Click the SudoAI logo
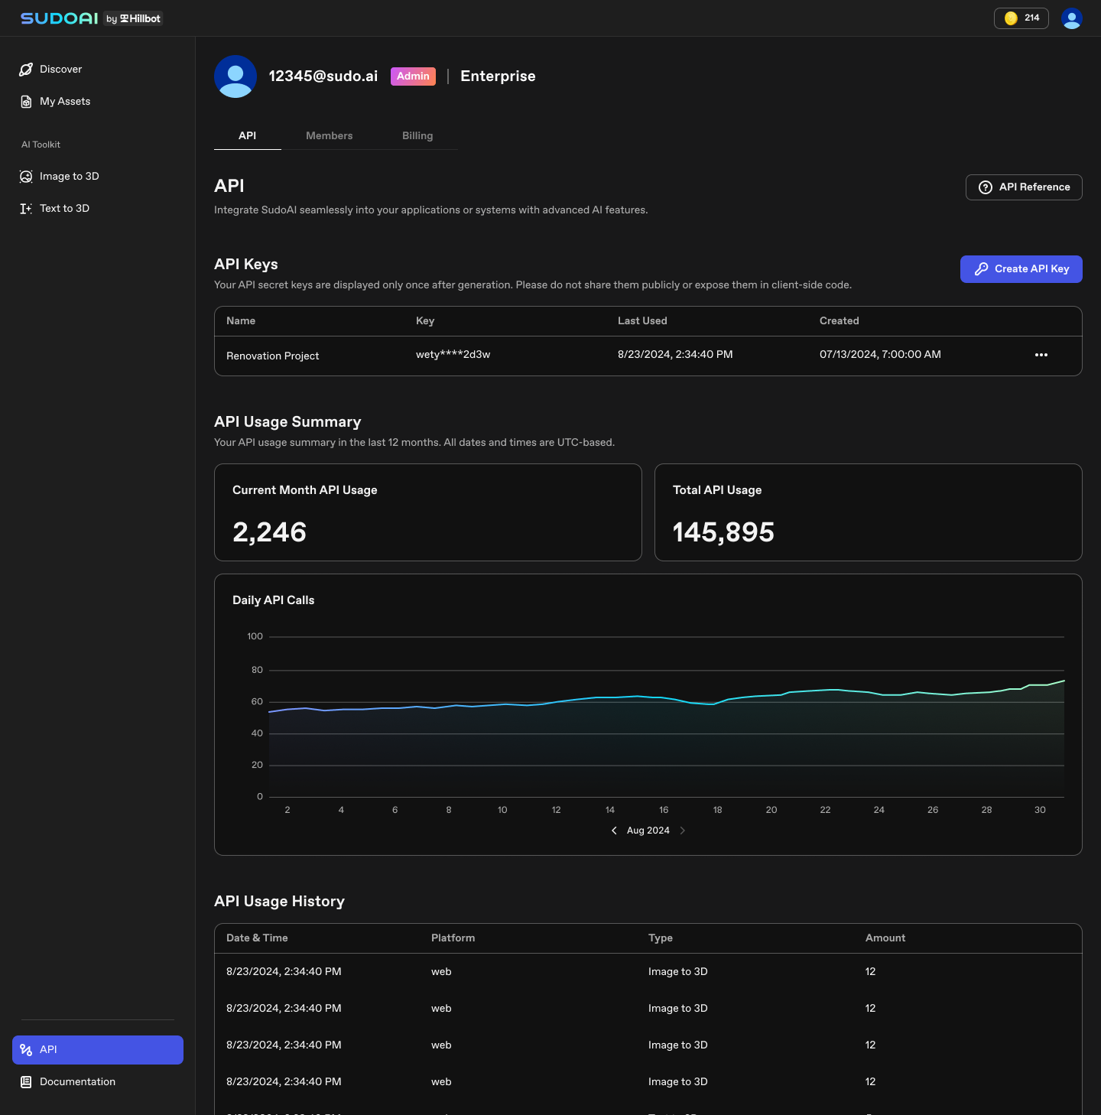1101x1115 pixels. 60,18
